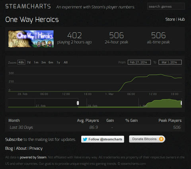Grab the left navigator range handle

(78, 103)
